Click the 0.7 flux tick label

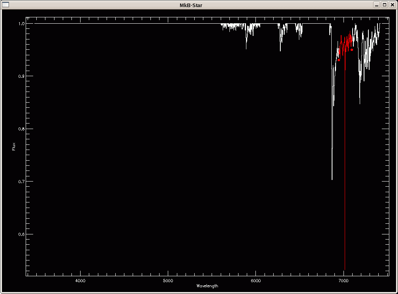tap(22, 182)
